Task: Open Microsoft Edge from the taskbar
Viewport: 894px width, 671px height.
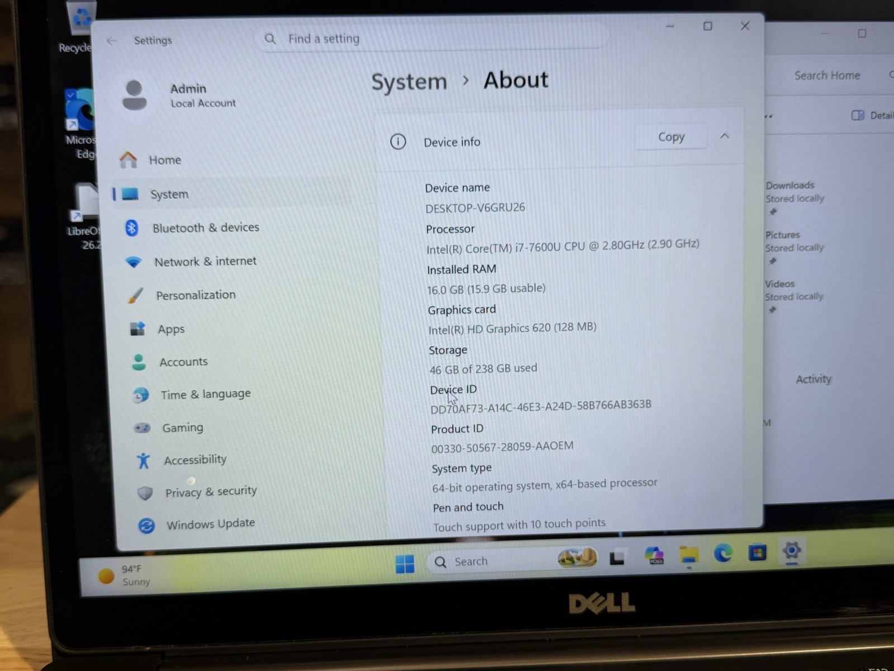Action: coord(723,554)
